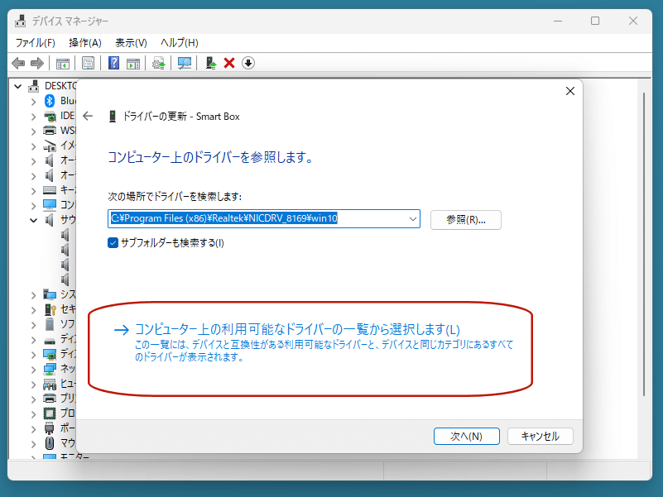Viewport: 663px width, 497px height.
Task: Click the disk drive category icon
Action: [50, 341]
